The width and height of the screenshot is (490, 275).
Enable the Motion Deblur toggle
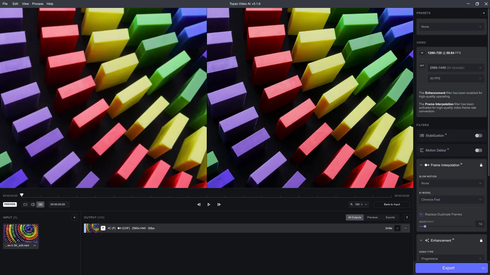coord(479,150)
